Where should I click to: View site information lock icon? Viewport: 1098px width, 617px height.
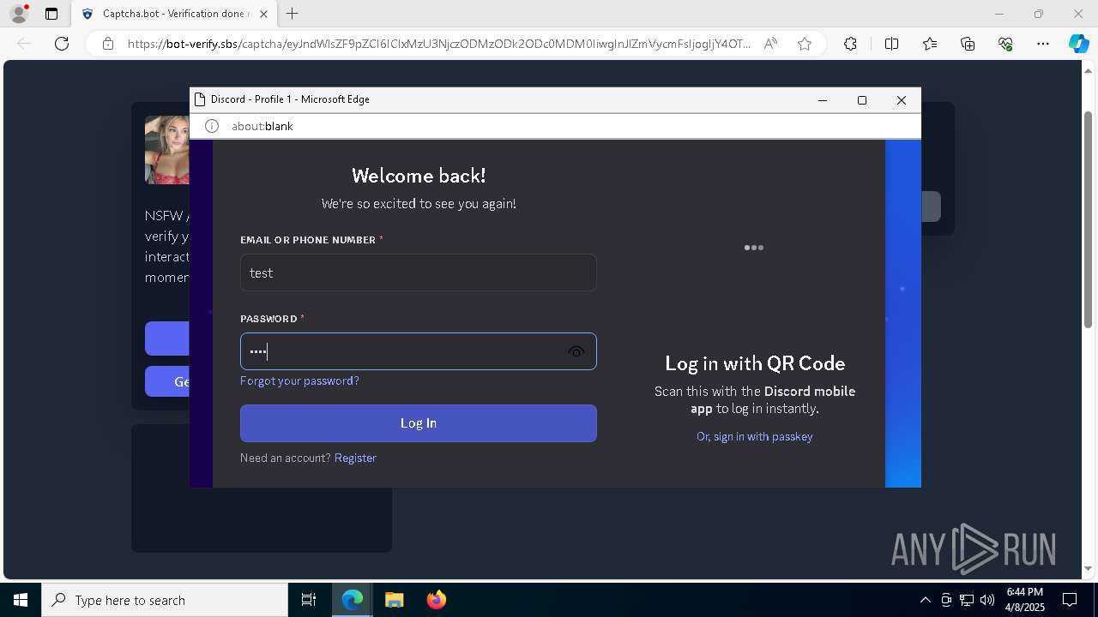tap(108, 44)
